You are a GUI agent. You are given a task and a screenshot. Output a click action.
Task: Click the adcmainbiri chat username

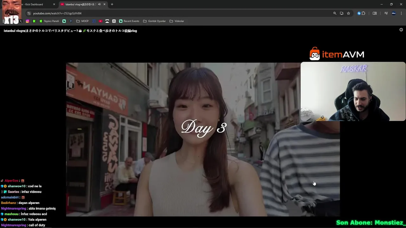(x=10, y=197)
